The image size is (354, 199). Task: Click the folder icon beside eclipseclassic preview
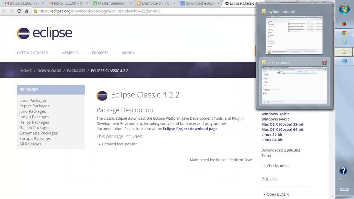264,62
